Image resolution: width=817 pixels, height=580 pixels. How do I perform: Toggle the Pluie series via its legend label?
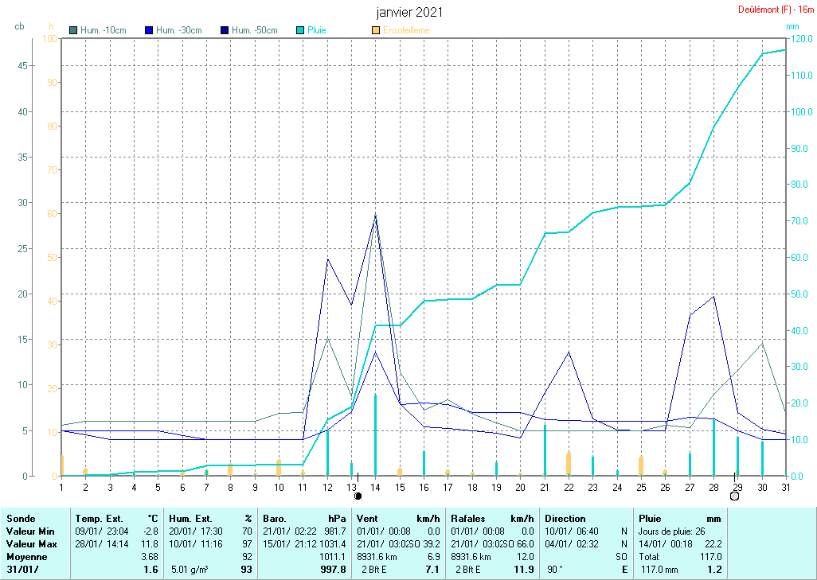coord(317,30)
